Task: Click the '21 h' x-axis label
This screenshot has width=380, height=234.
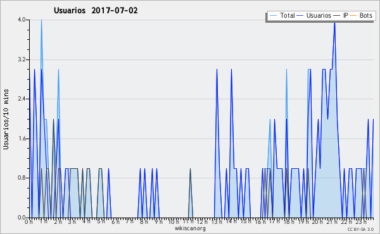Action: point(332,221)
